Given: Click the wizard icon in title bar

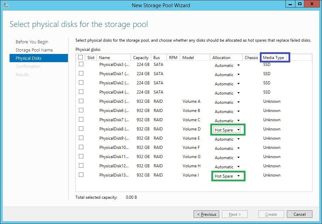Looking at the screenshot, I should click(6, 5).
